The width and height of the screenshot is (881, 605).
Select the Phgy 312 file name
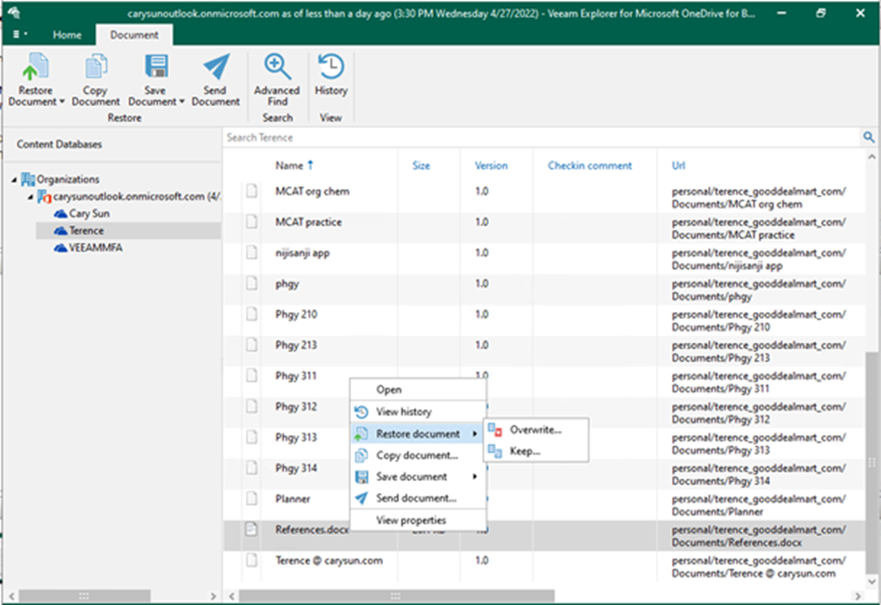pos(296,406)
